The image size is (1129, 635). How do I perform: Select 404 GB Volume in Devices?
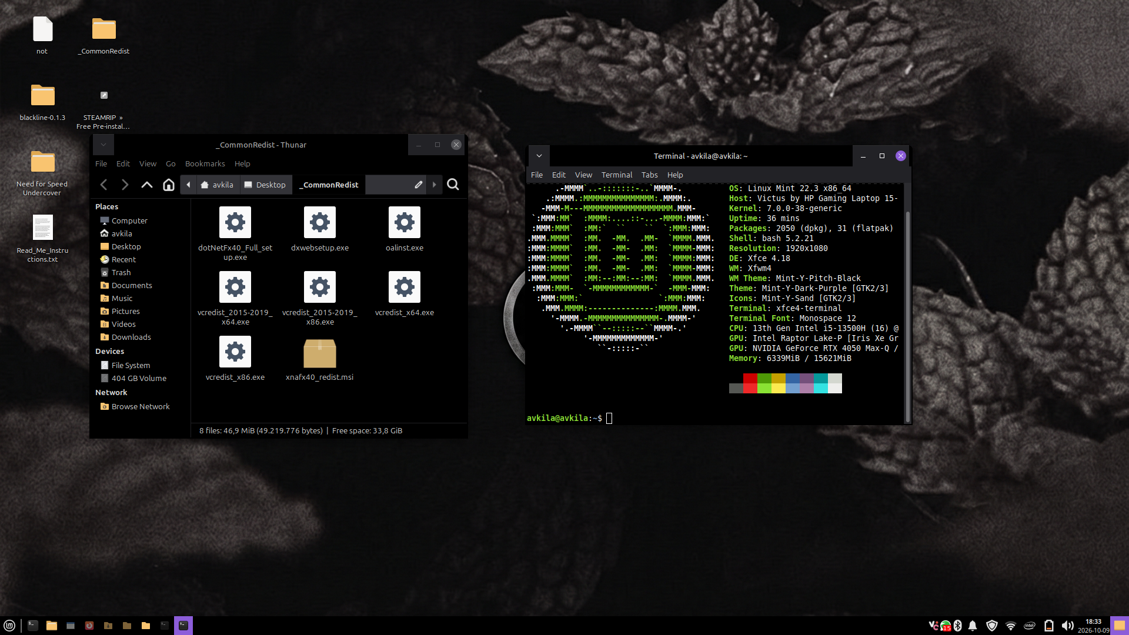[139, 378]
